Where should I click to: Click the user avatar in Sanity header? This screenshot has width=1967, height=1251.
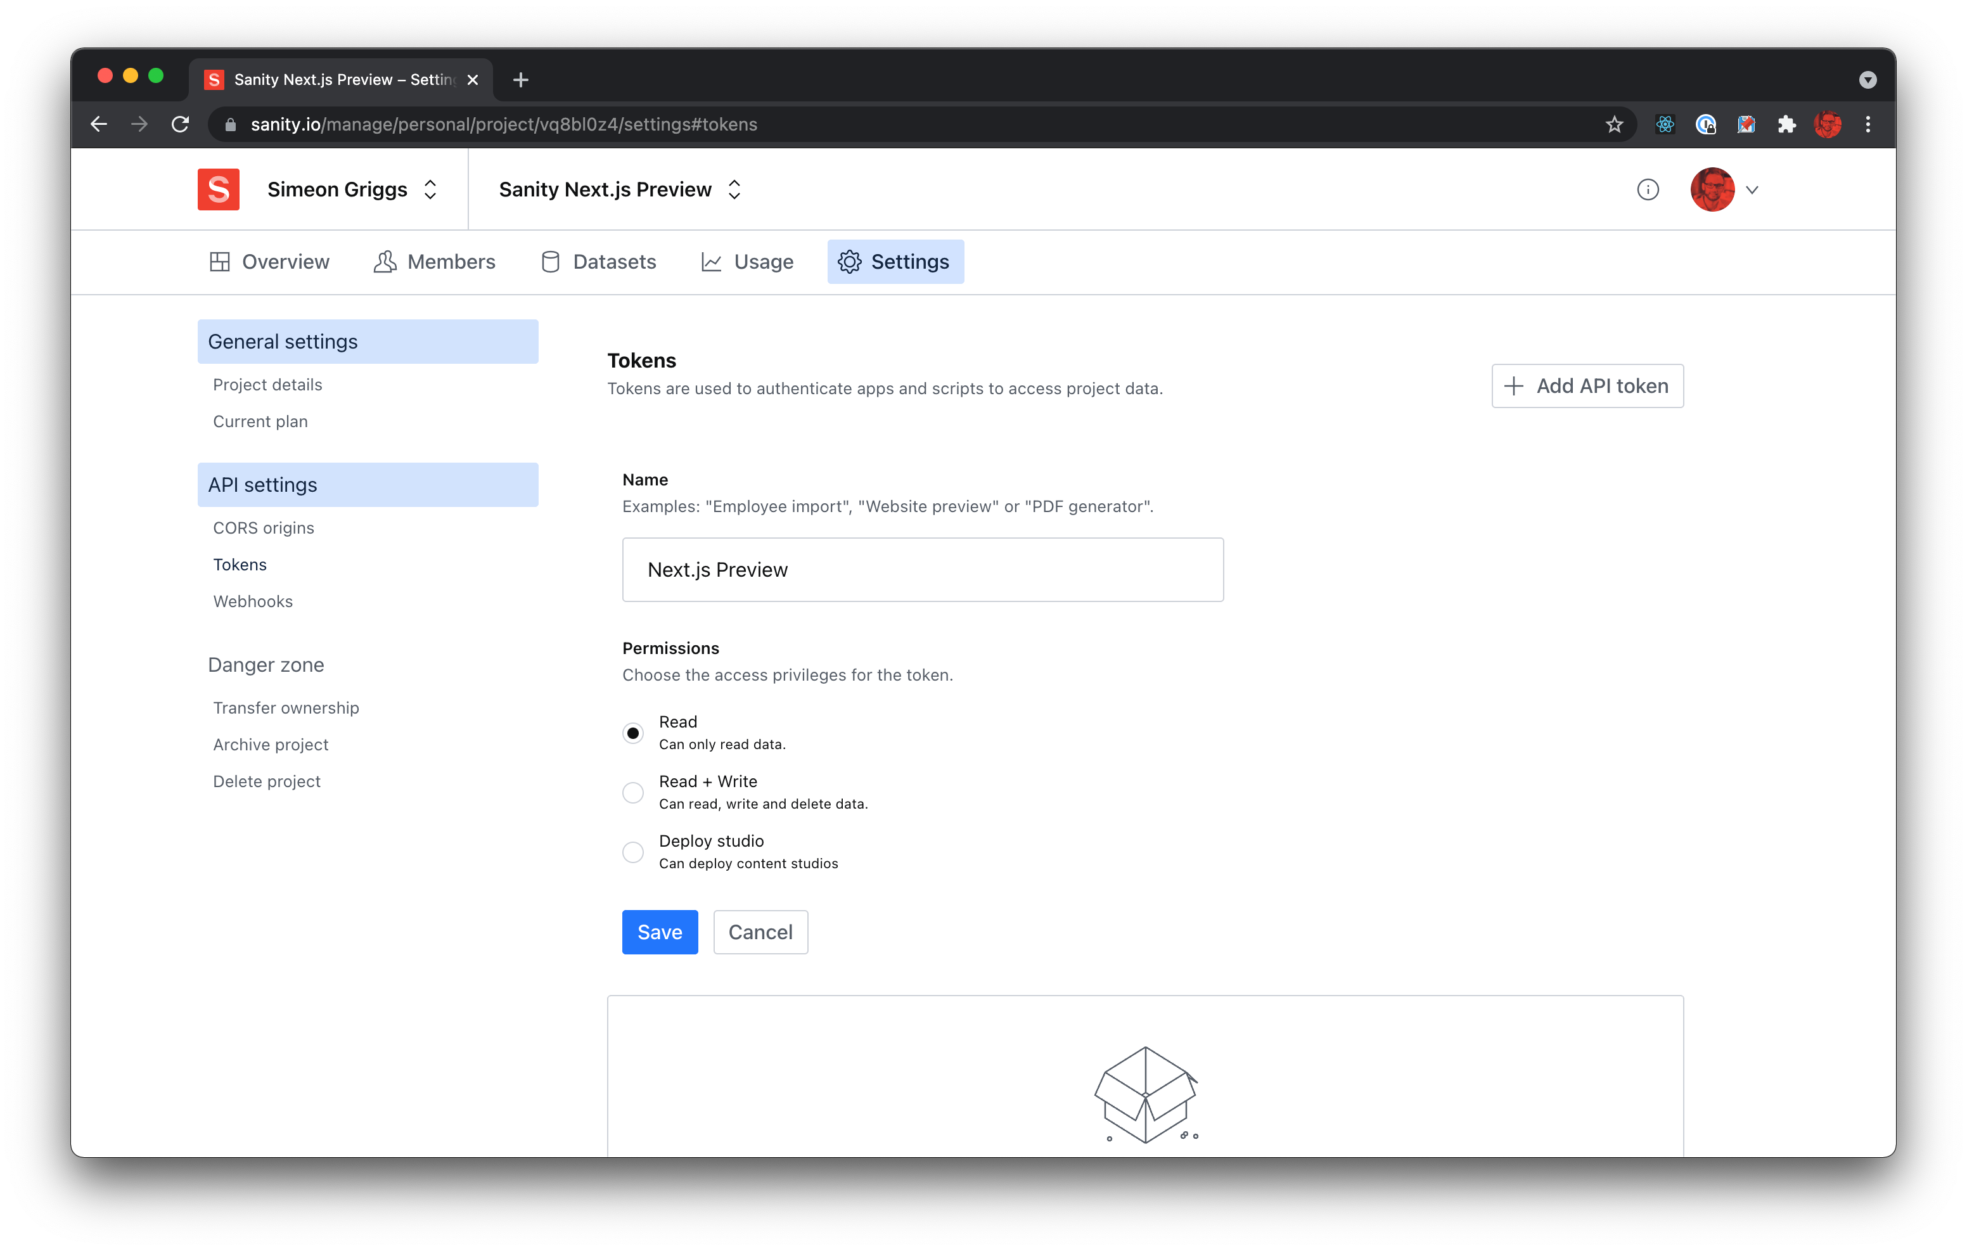point(1712,189)
